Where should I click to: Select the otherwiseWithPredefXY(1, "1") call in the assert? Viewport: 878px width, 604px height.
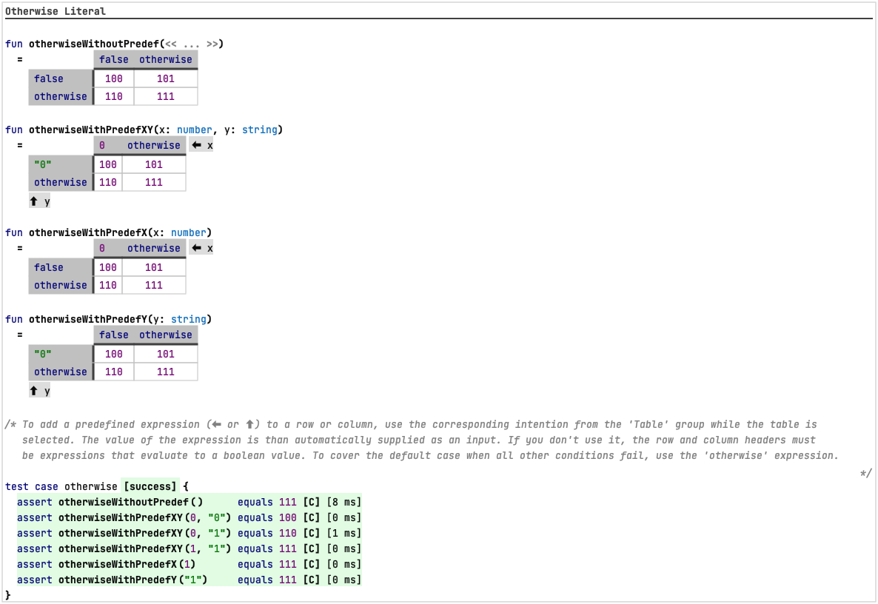[144, 549]
